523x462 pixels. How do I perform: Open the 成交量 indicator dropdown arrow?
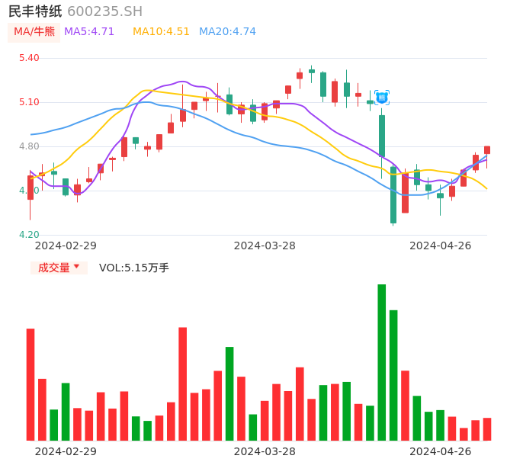76,267
